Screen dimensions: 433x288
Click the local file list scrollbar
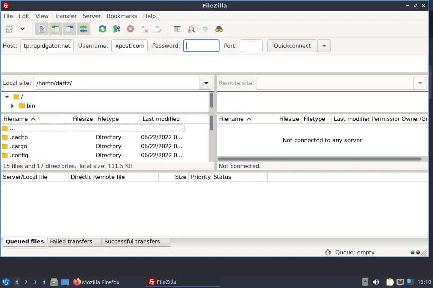pyautogui.click(x=212, y=123)
